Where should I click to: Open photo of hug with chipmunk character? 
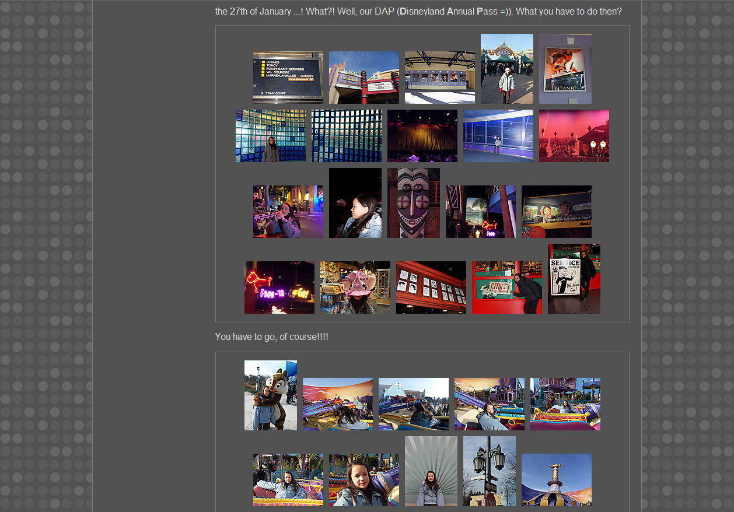coord(270,395)
